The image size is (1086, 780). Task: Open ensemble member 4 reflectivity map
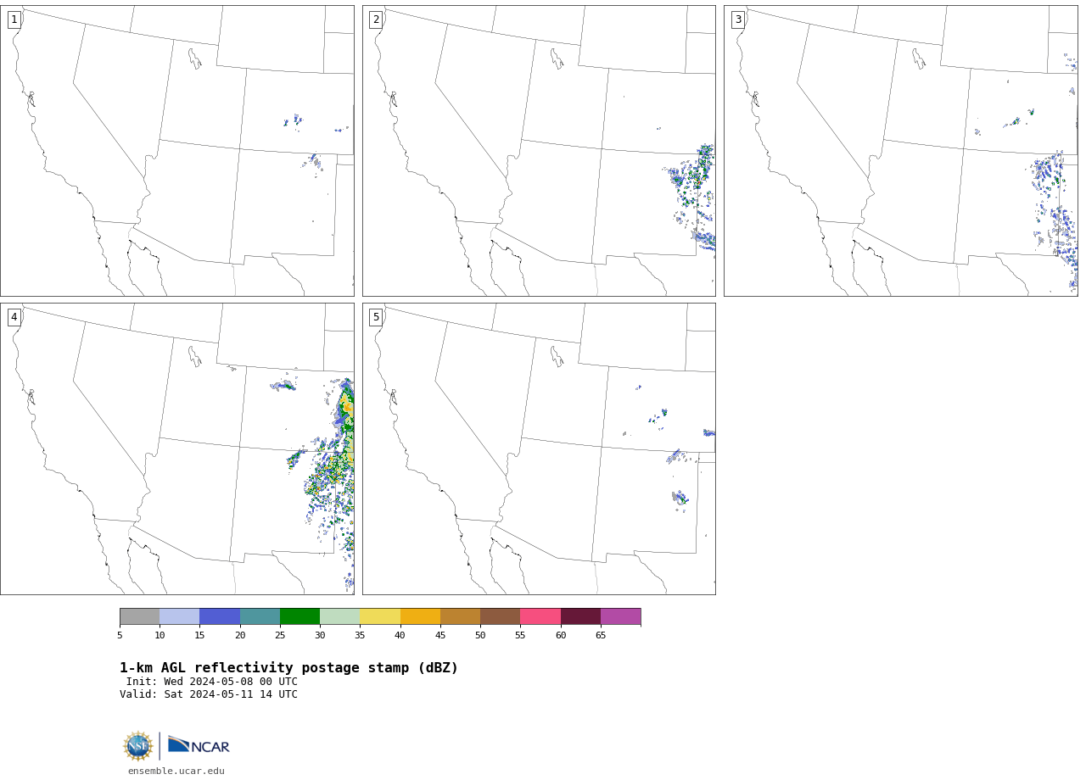[x=177, y=448]
